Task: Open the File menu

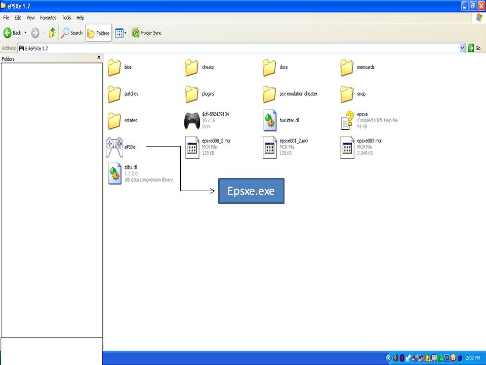Action: pyautogui.click(x=6, y=18)
